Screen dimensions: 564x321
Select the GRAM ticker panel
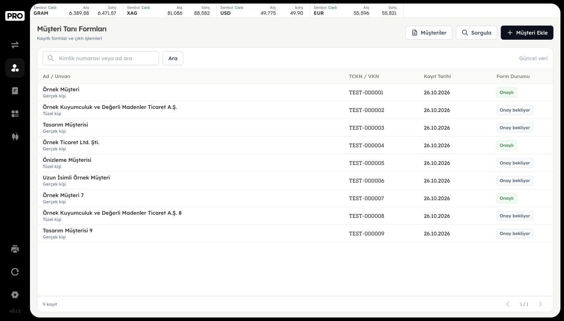(x=77, y=11)
